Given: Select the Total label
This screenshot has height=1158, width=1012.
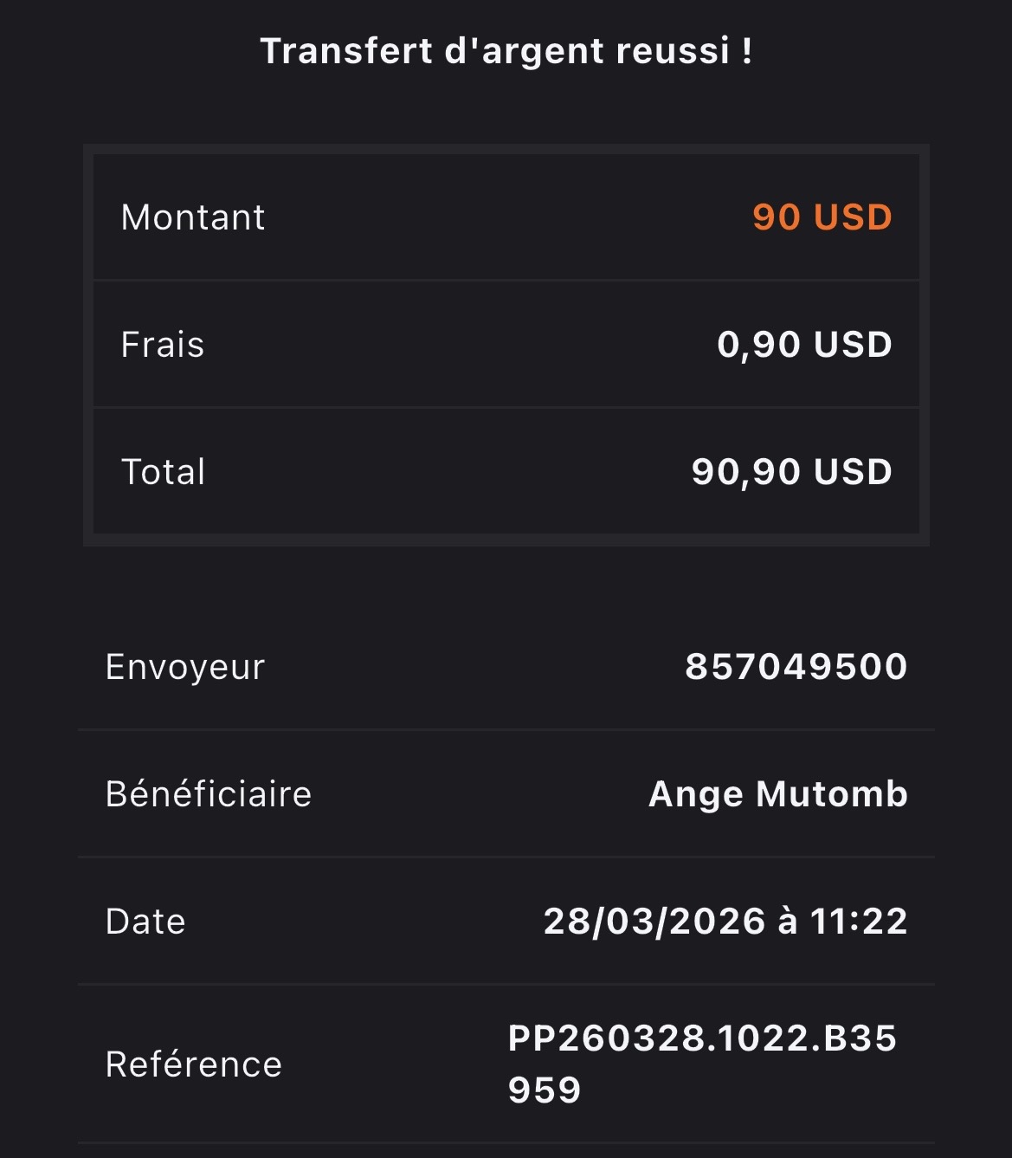Looking at the screenshot, I should pos(164,472).
